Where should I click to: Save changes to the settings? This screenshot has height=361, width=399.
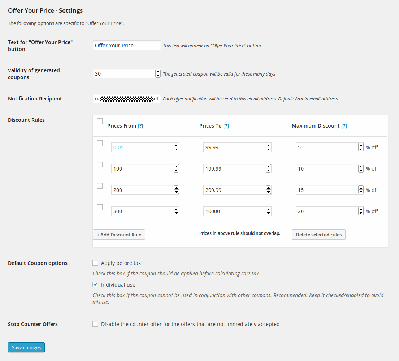click(26, 347)
